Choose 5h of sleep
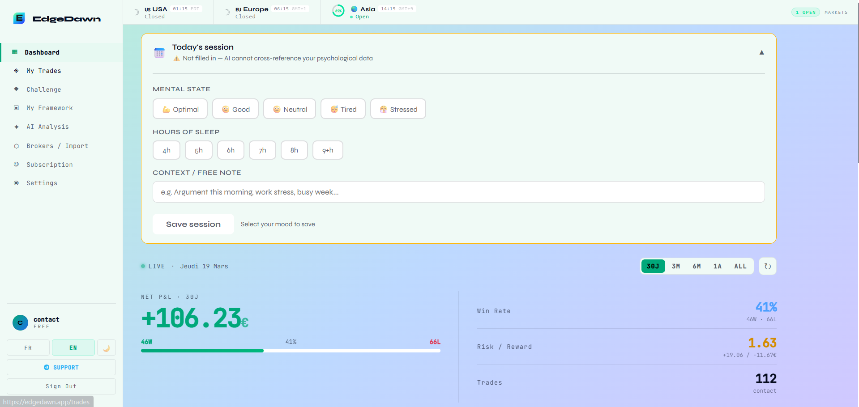Screen dimensions: 859x407 [199, 150]
